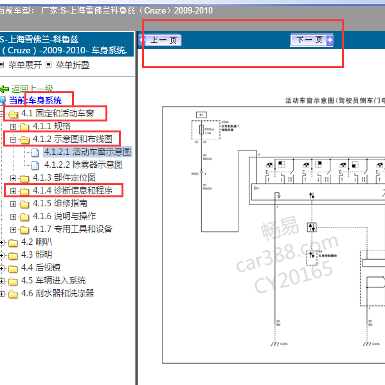Click the folder icon beside 4.1.4 诊断信息和程序

24,192
